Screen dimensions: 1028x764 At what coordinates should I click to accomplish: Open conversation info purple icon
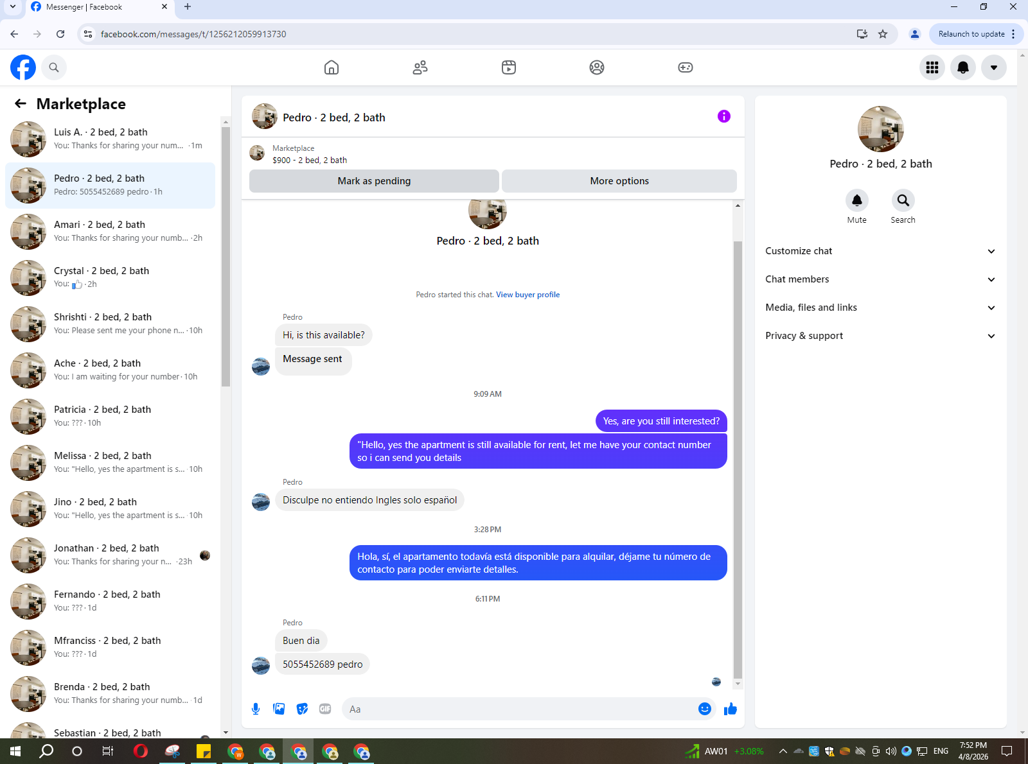[x=724, y=116]
